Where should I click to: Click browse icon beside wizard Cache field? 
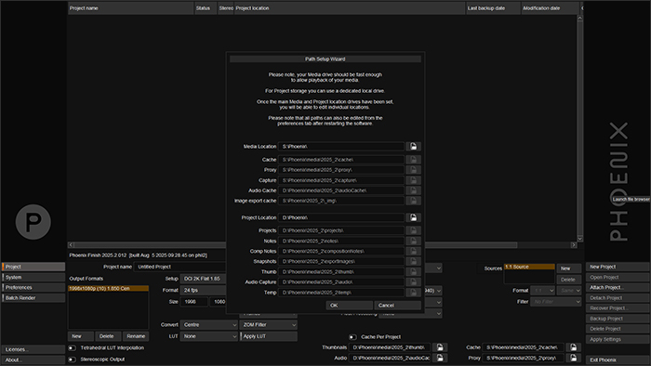[413, 160]
